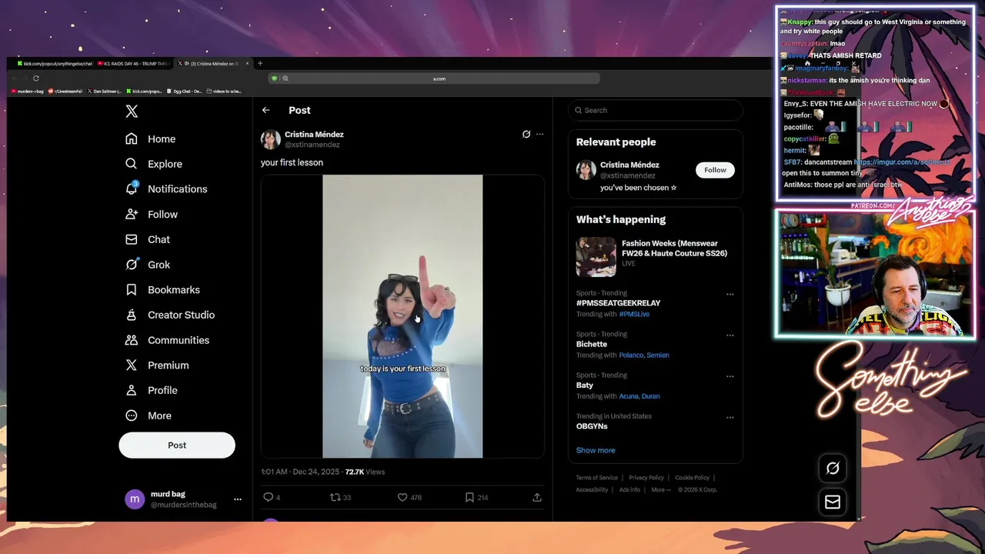985x554 pixels.
Task: Open Chat from the sidebar
Action: point(149,239)
